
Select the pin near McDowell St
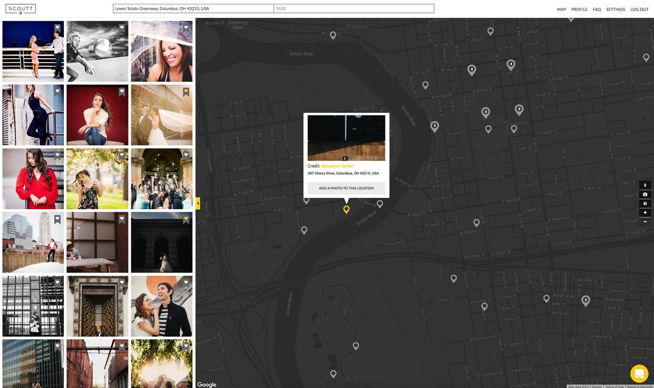(304, 230)
